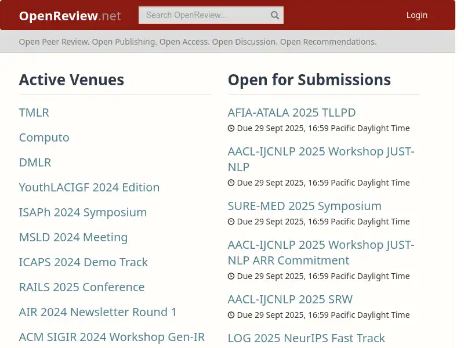Screen dimensions: 464x348
Task: Open ICAPS 2024 Demo Track
Action: click(x=84, y=262)
